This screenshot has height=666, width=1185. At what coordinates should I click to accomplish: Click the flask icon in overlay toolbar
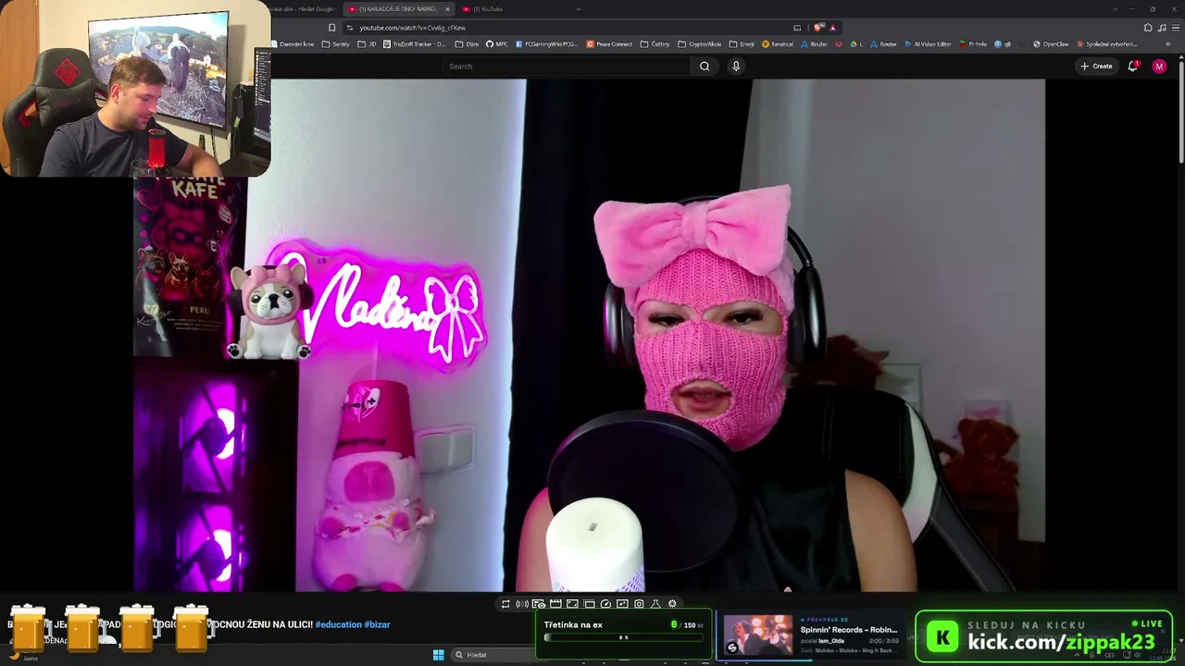[655, 604]
